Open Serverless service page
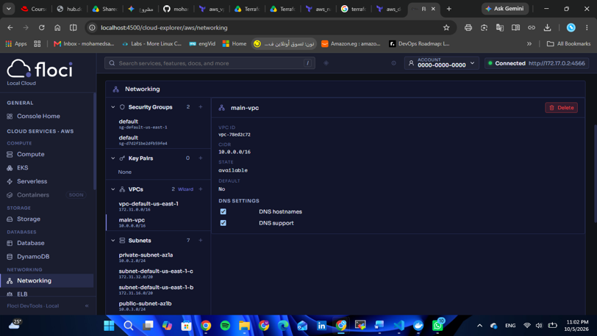 tap(32, 181)
